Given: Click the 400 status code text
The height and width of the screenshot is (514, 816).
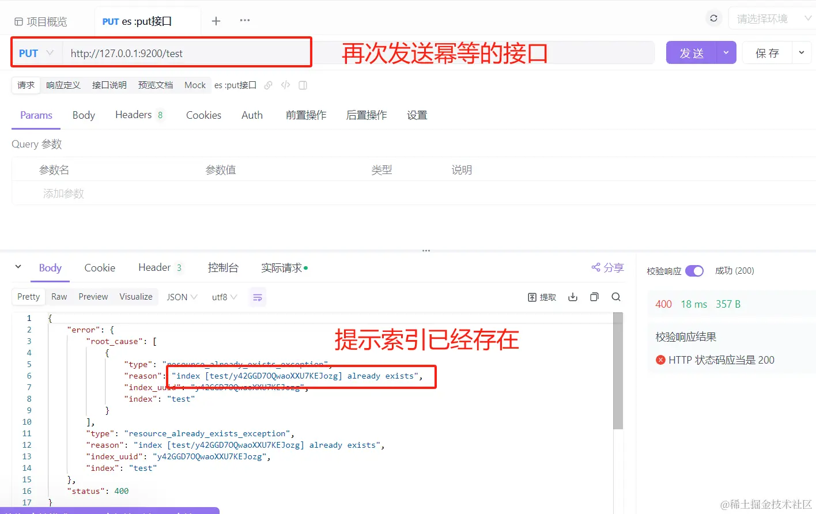Looking at the screenshot, I should click(663, 304).
